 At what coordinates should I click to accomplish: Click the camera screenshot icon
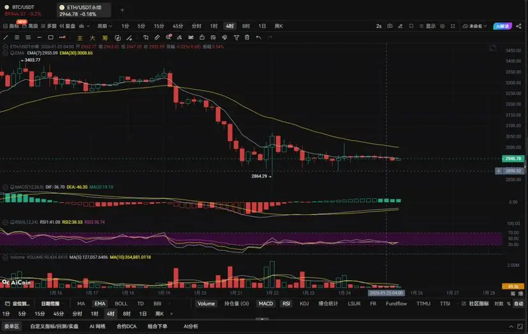390,26
